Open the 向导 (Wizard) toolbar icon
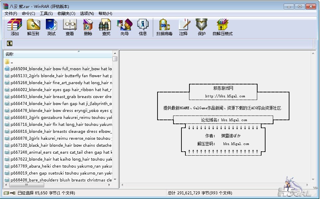 point(125,27)
